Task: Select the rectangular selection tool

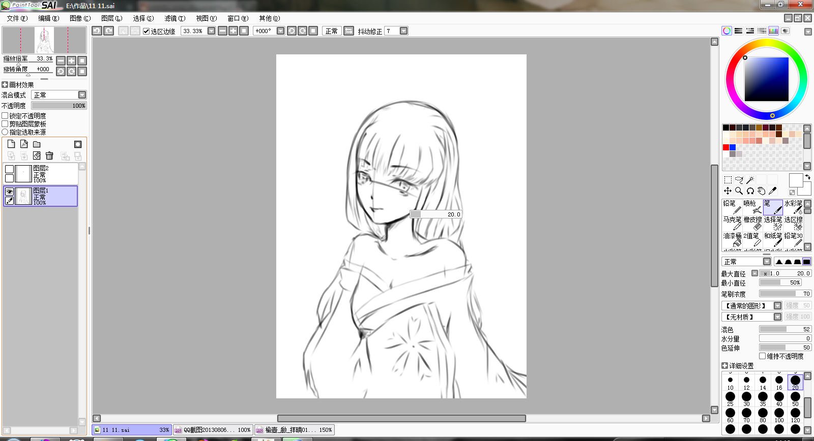Action: point(728,180)
